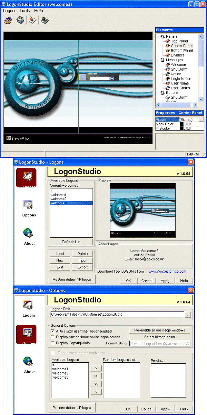The width and height of the screenshot is (207, 415).
Task: Open the www.WinCustomize.com link
Action: [167, 272]
